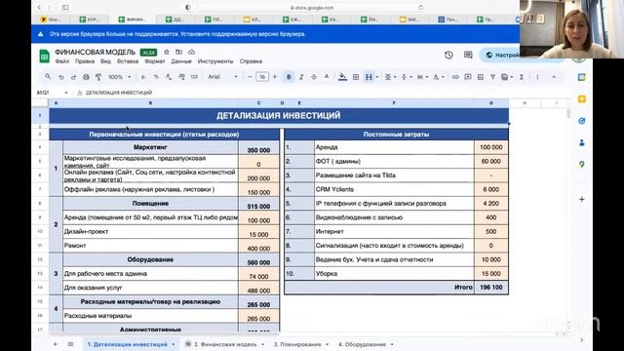Viewport: 624px width, 351px height.
Task: Check the cloud document status icon
Action: [x=191, y=52]
